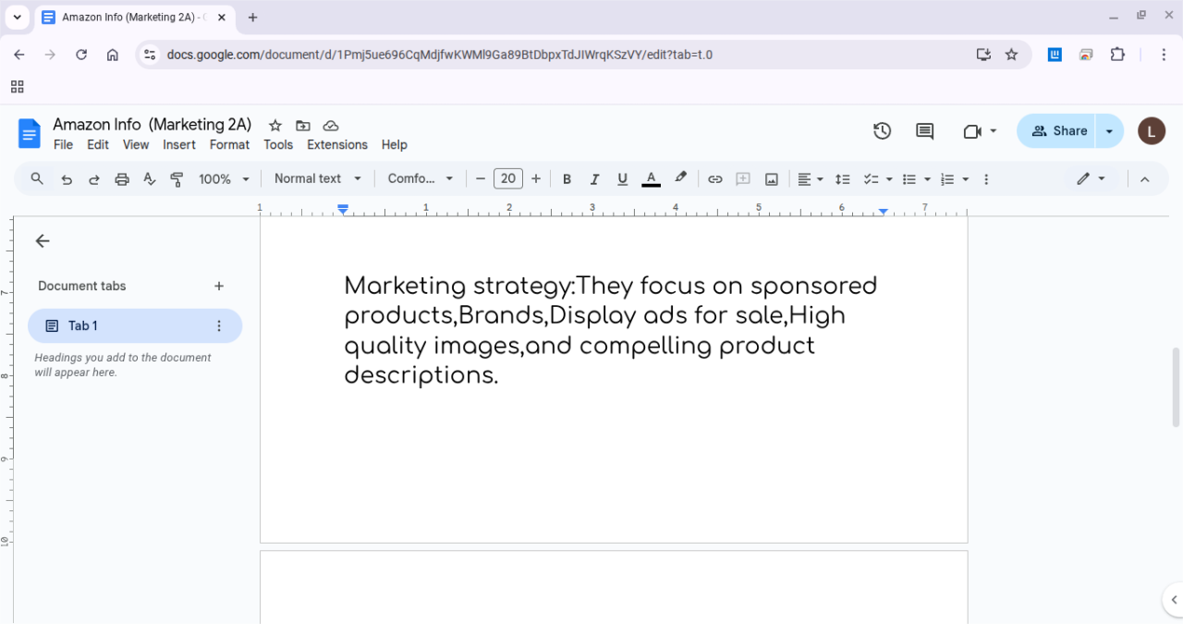
Task: Open version history clock icon
Action: point(883,131)
